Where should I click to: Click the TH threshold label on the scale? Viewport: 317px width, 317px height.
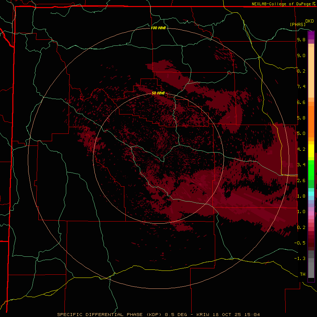(x=303, y=274)
